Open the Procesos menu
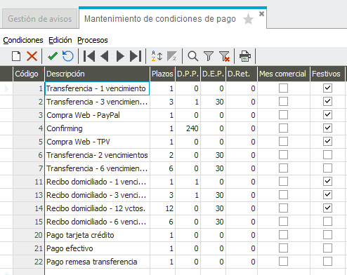Viewport: 347px width, 275px height. (x=93, y=40)
